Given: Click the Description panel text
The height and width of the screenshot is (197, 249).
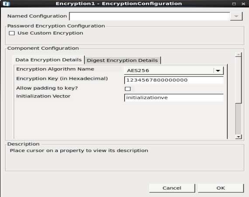Looking at the screenshot, I should pos(79,151).
